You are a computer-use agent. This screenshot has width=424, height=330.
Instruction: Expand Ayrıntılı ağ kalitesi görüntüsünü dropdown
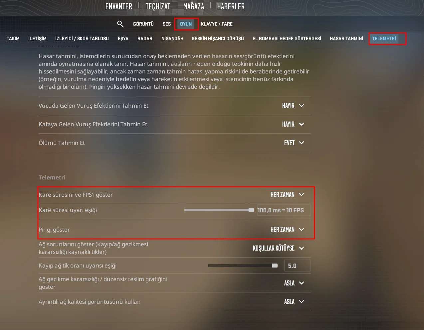(x=294, y=302)
